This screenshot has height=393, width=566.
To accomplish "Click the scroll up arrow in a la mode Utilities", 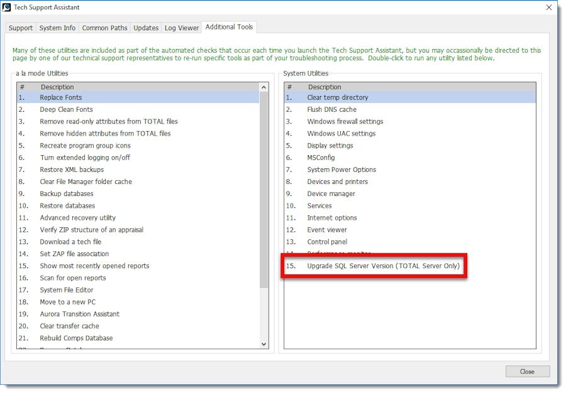I will 264,87.
